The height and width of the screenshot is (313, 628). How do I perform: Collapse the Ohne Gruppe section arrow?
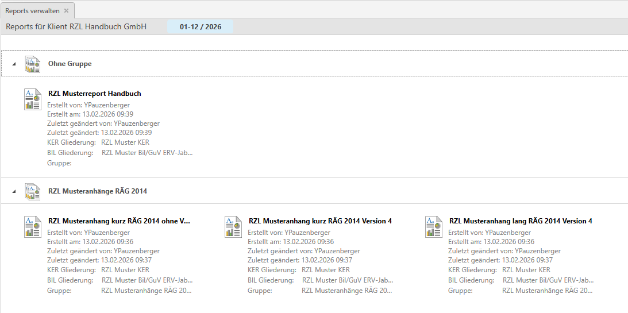pos(14,64)
